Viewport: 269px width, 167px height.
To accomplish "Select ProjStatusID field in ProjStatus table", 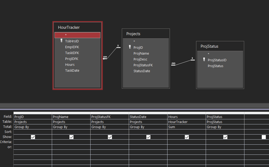I will pos(220,60).
